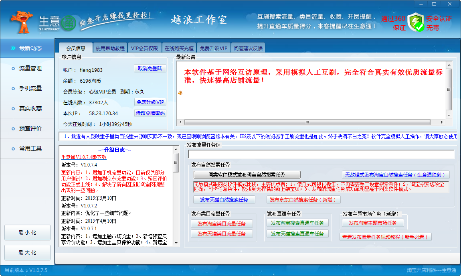Click the 最大化 button in the sidebar
Image resolution: width=461 pixels, height=276 pixels.
(x=27, y=252)
